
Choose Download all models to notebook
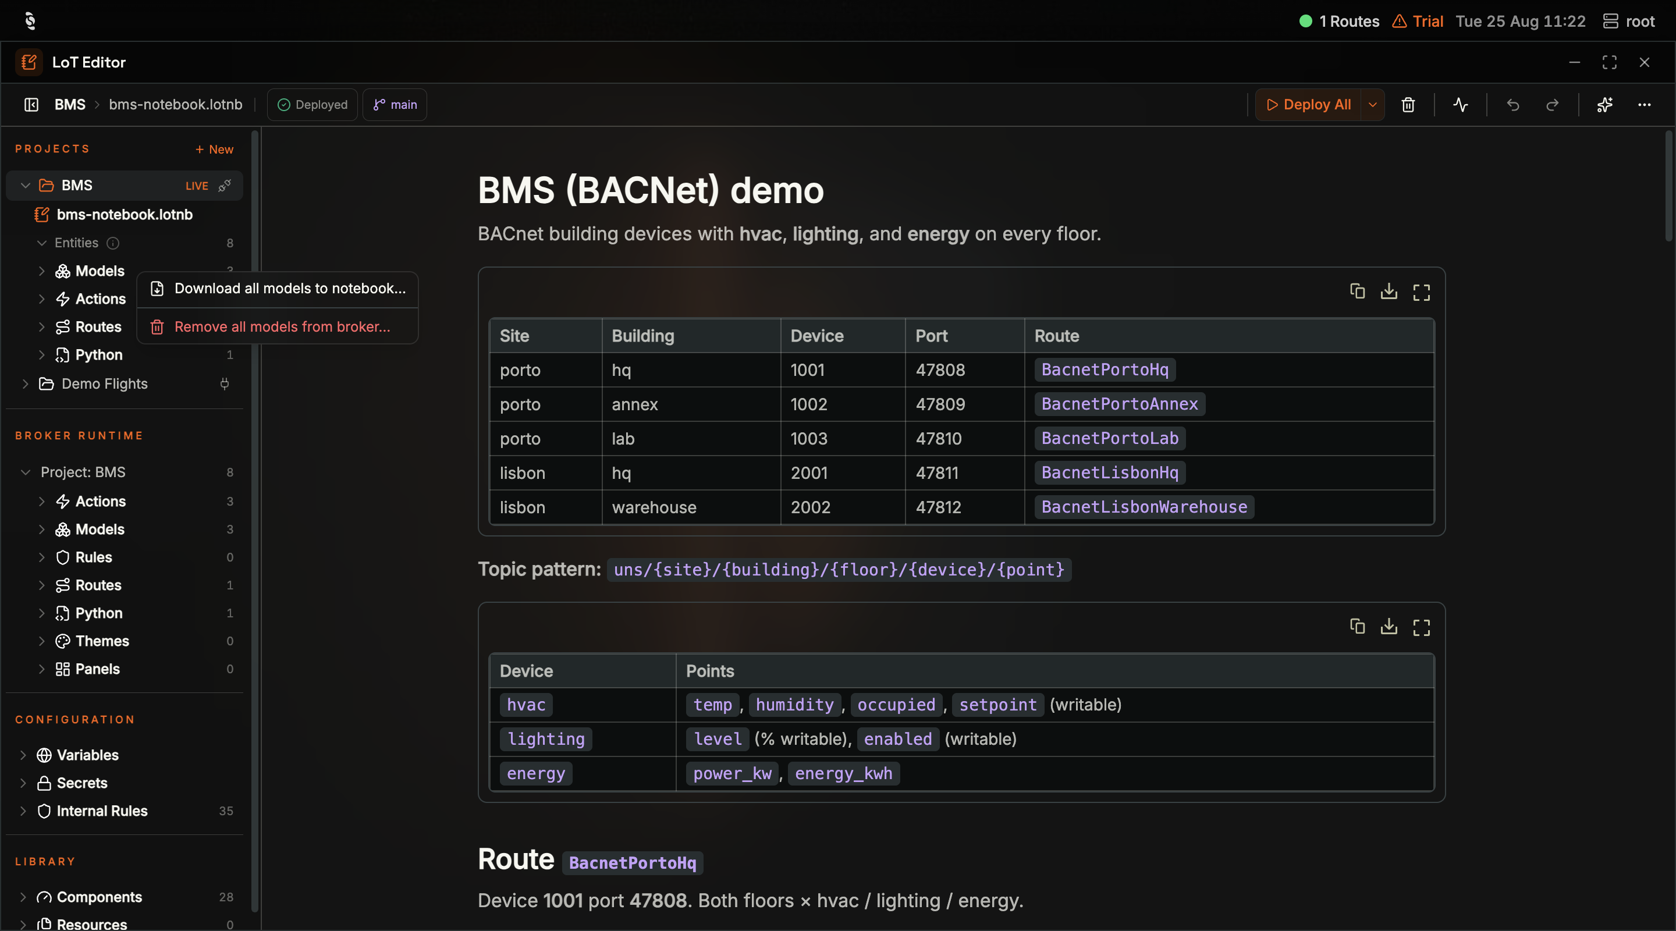point(277,289)
